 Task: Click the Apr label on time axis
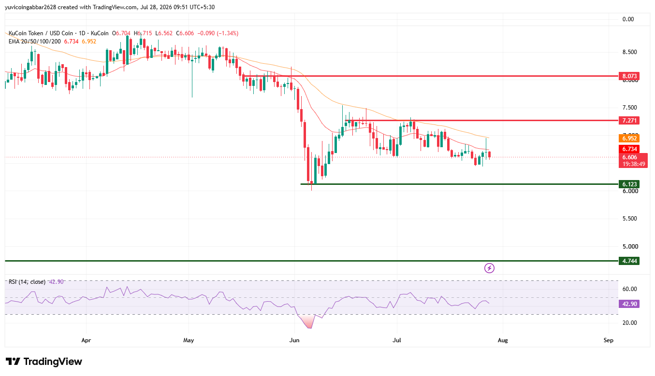click(86, 340)
